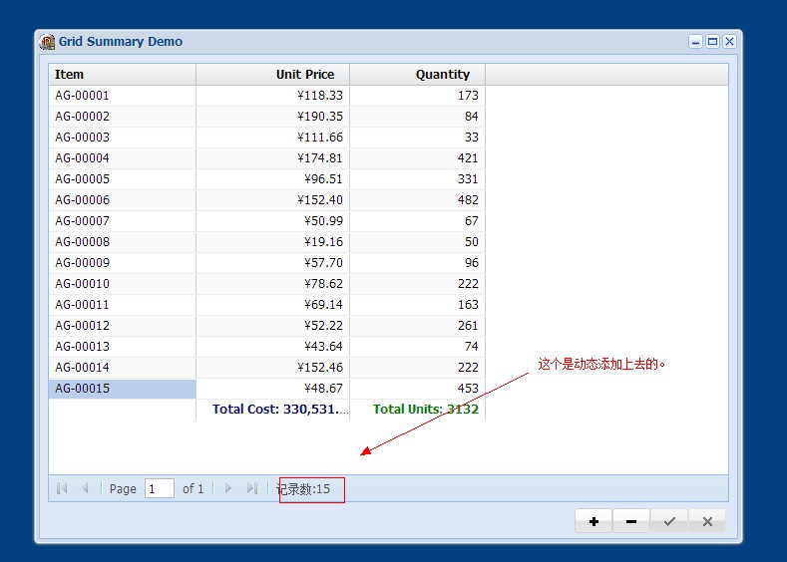Click quantity cell 33
The height and width of the screenshot is (562, 787).
tap(417, 138)
